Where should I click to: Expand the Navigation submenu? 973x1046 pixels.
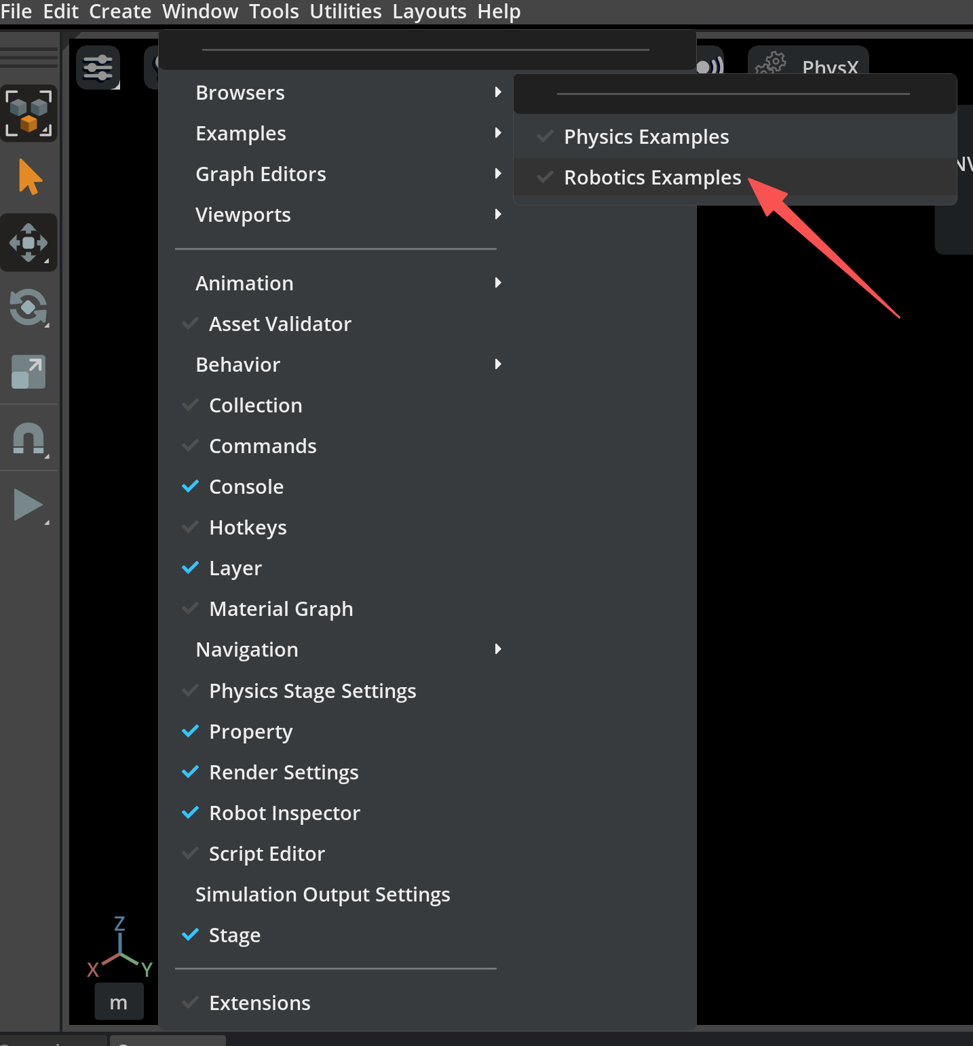point(336,650)
